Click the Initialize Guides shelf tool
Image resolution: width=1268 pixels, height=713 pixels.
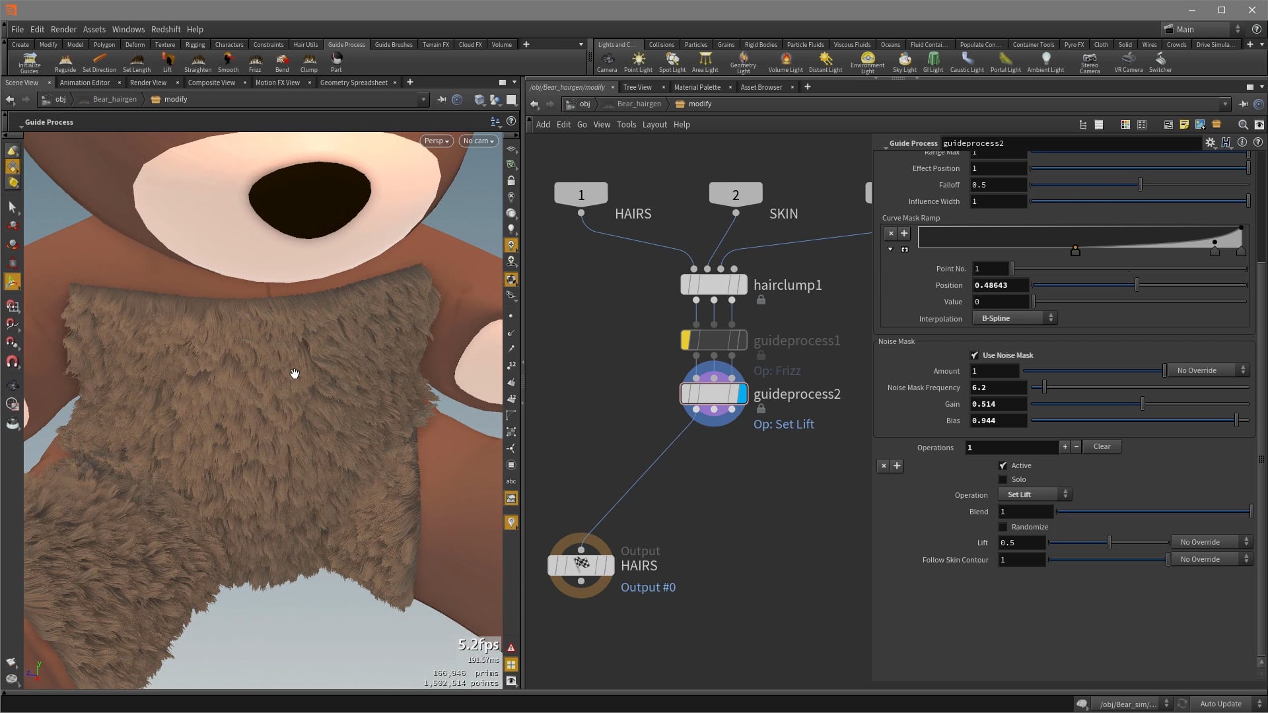tap(29, 63)
